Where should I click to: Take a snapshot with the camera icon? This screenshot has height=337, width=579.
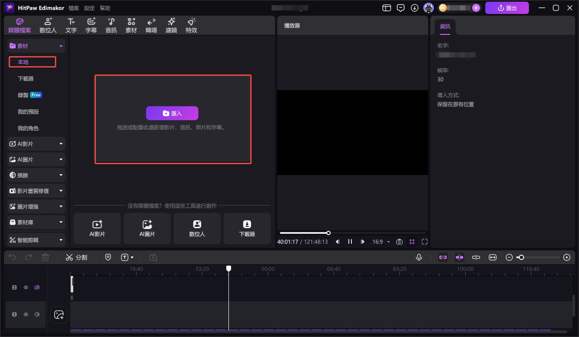(x=399, y=242)
